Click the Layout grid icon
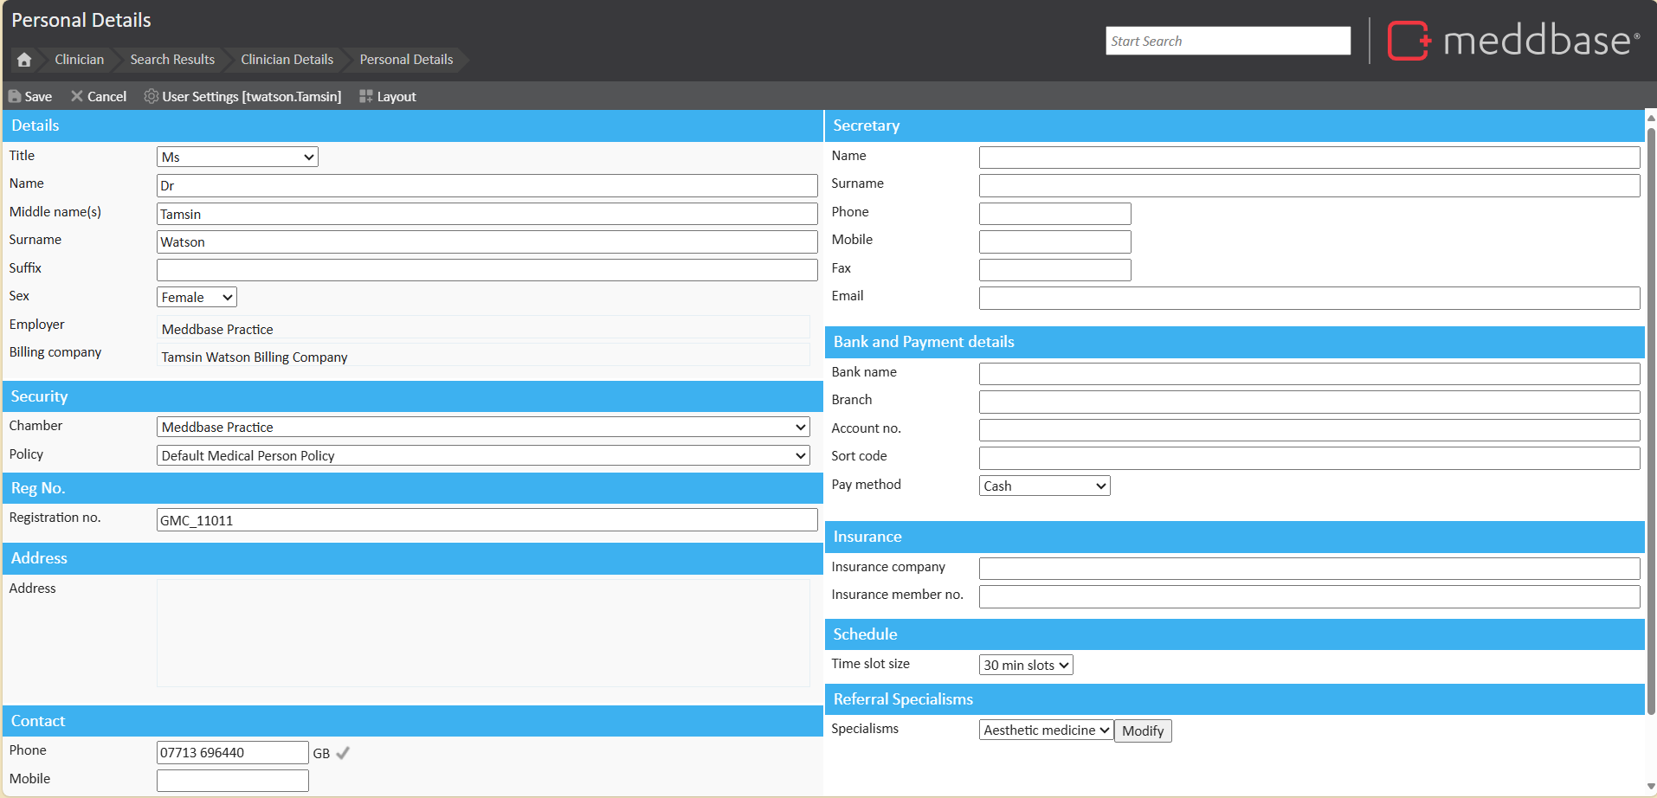The height and width of the screenshot is (798, 1657). pos(366,96)
